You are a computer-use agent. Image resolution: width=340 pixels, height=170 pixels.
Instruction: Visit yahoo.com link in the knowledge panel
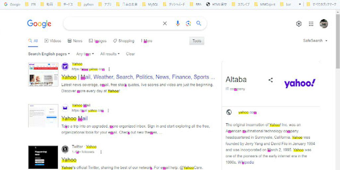coord(247,112)
